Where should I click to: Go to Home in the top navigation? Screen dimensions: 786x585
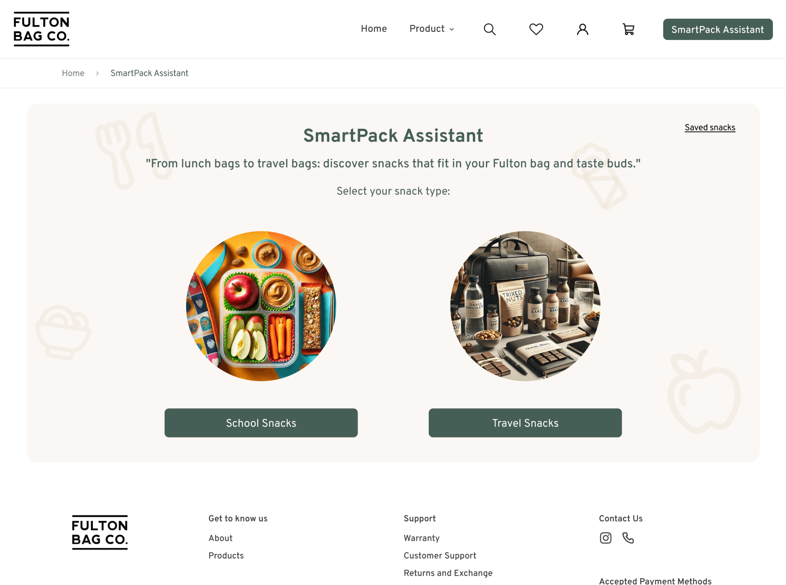click(x=374, y=29)
